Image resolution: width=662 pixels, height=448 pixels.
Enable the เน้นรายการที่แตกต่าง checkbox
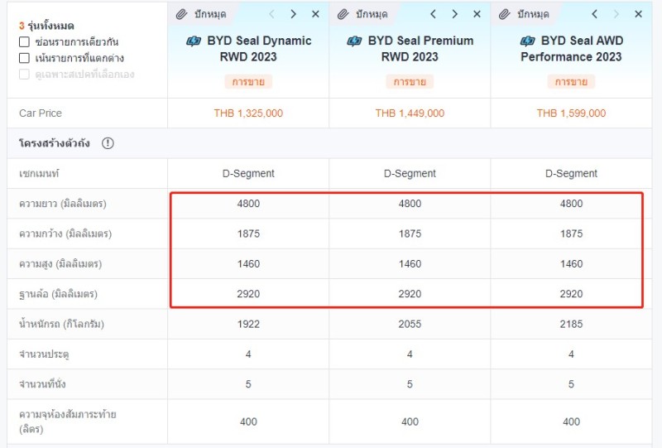pyautogui.click(x=25, y=58)
